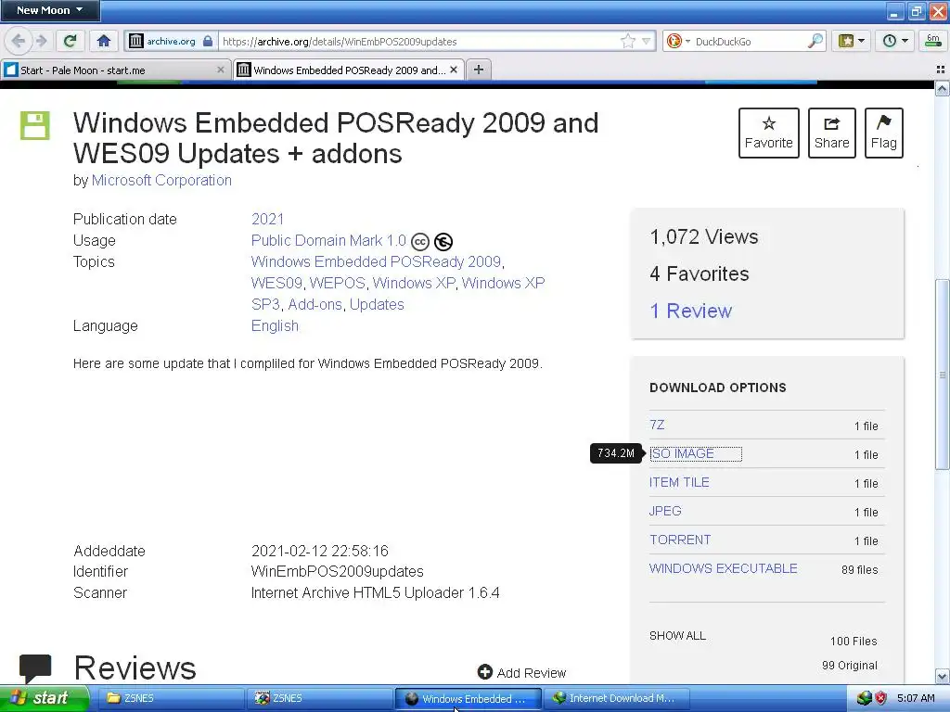Open the toolbar overflow grid icon
Viewport: 950px width, 712px height.
pos(941,70)
